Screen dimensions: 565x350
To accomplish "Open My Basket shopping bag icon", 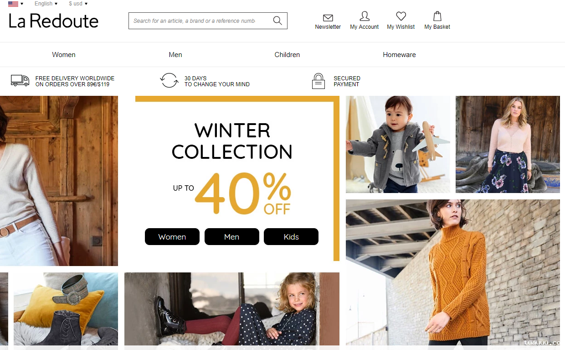I will coord(437,16).
